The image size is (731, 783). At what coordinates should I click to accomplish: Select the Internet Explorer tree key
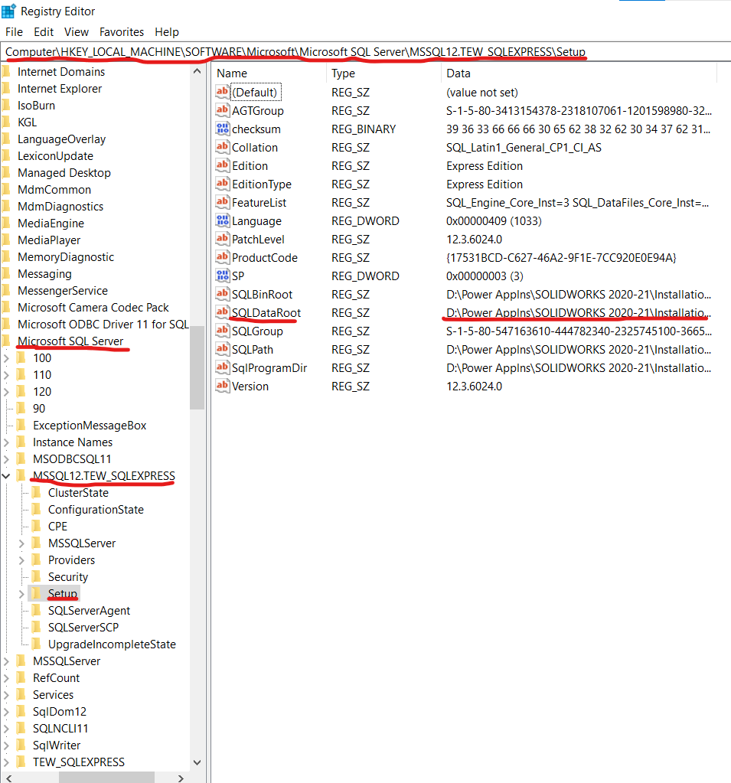click(60, 88)
